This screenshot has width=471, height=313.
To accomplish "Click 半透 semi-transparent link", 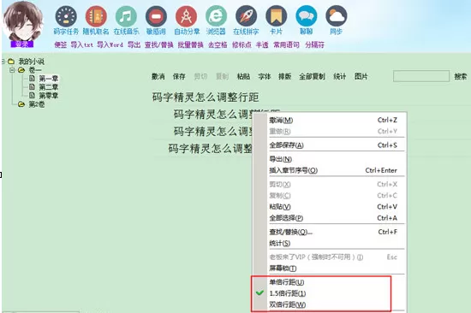I will [x=262, y=44].
